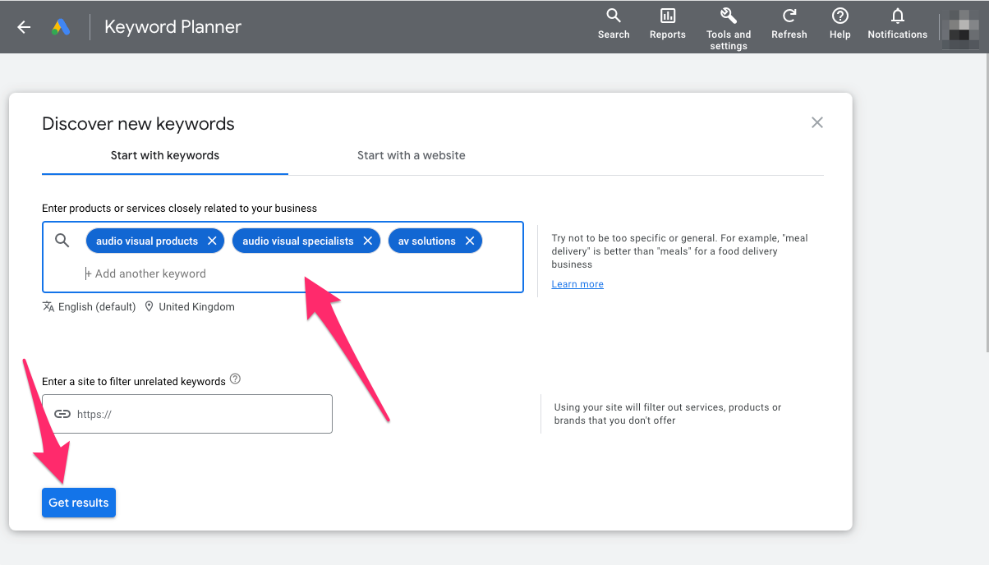Click the link icon in the site field
This screenshot has width=989, height=565.
coord(62,414)
